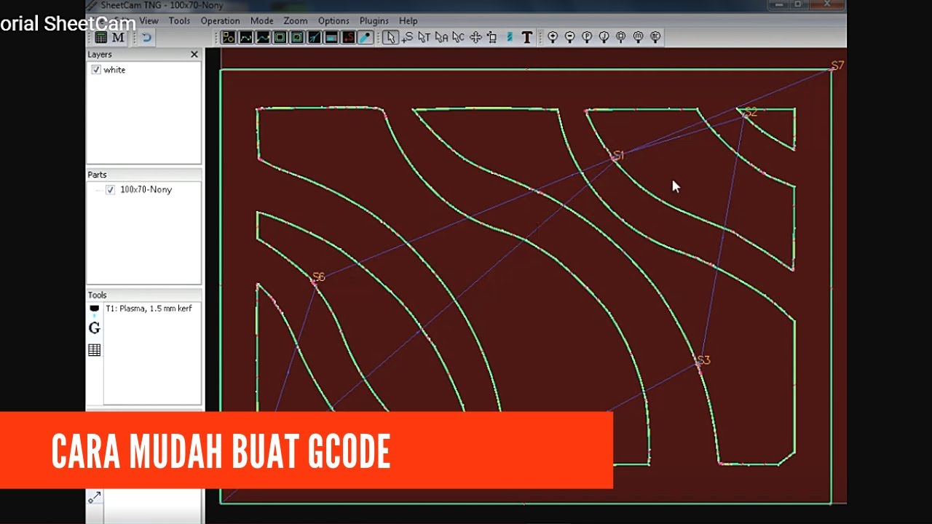This screenshot has width=932, height=524.
Task: Click the S2 start point marker
Action: point(750,112)
